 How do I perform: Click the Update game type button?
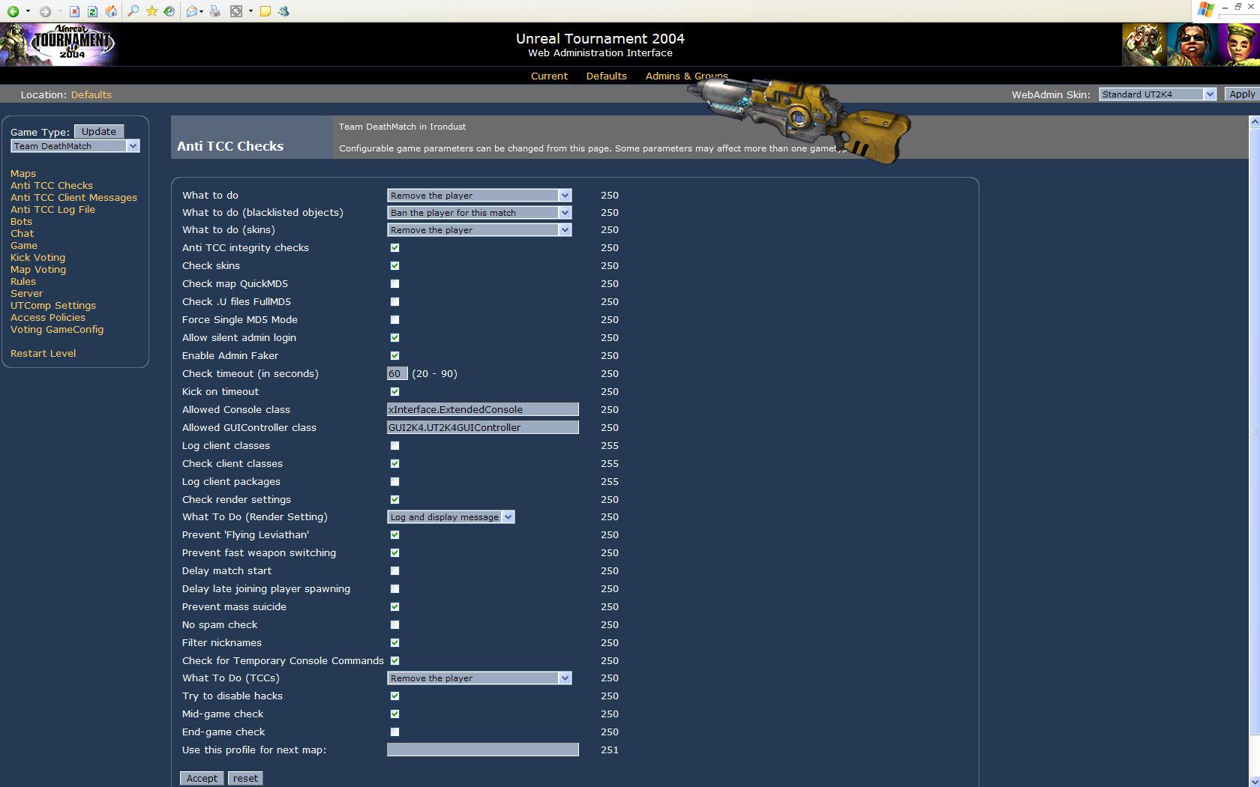pyautogui.click(x=99, y=131)
